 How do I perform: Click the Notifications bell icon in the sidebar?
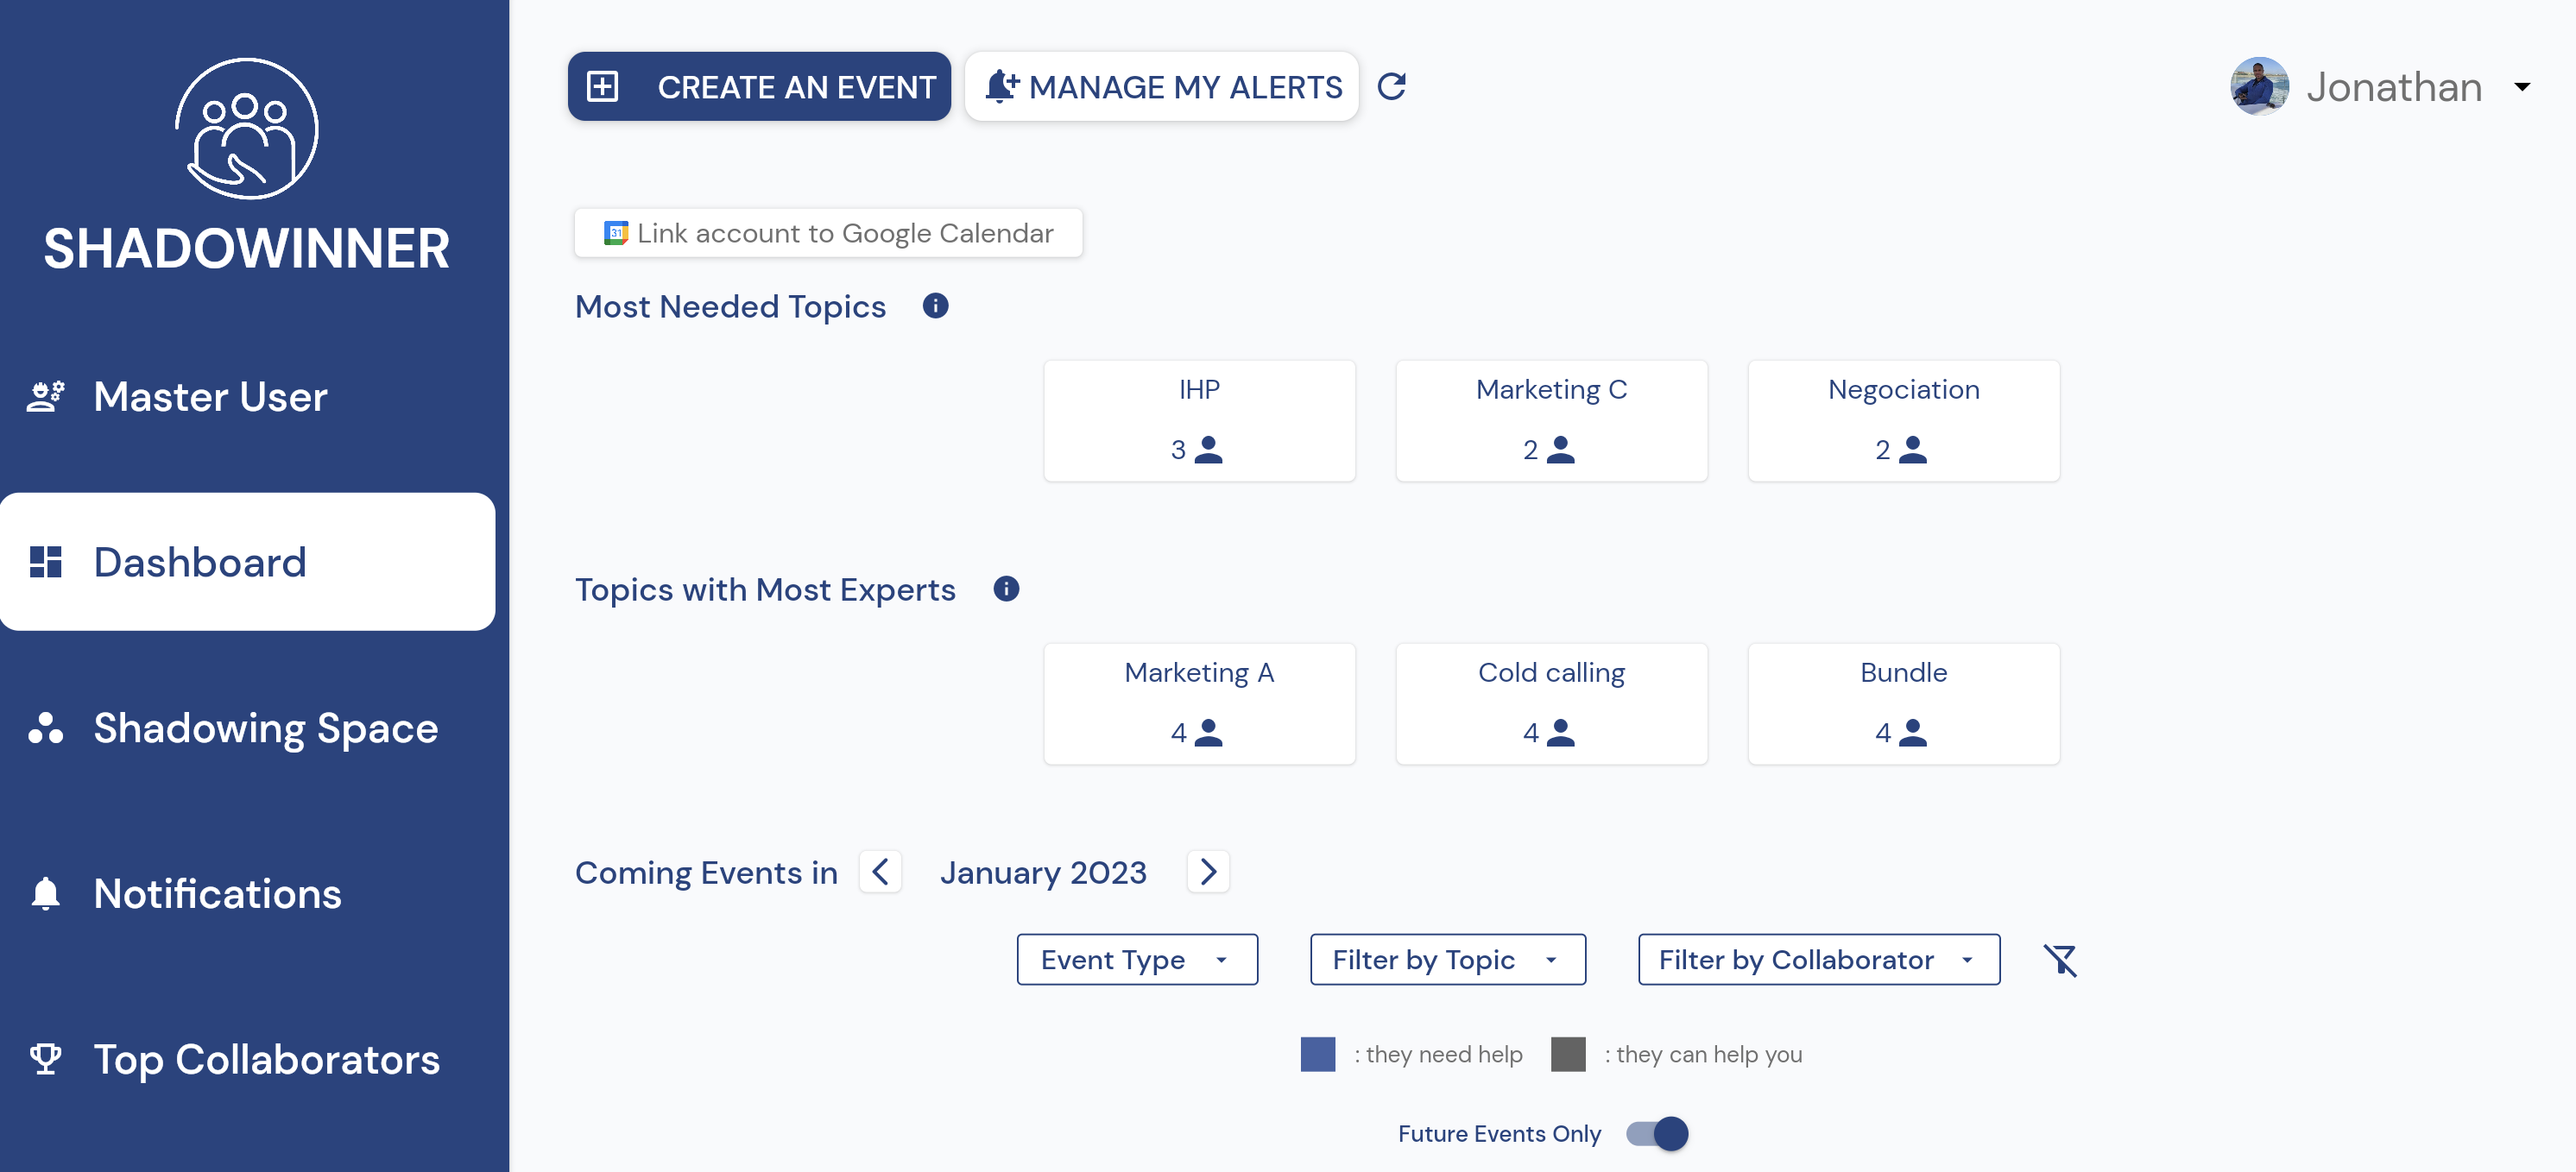click(46, 893)
